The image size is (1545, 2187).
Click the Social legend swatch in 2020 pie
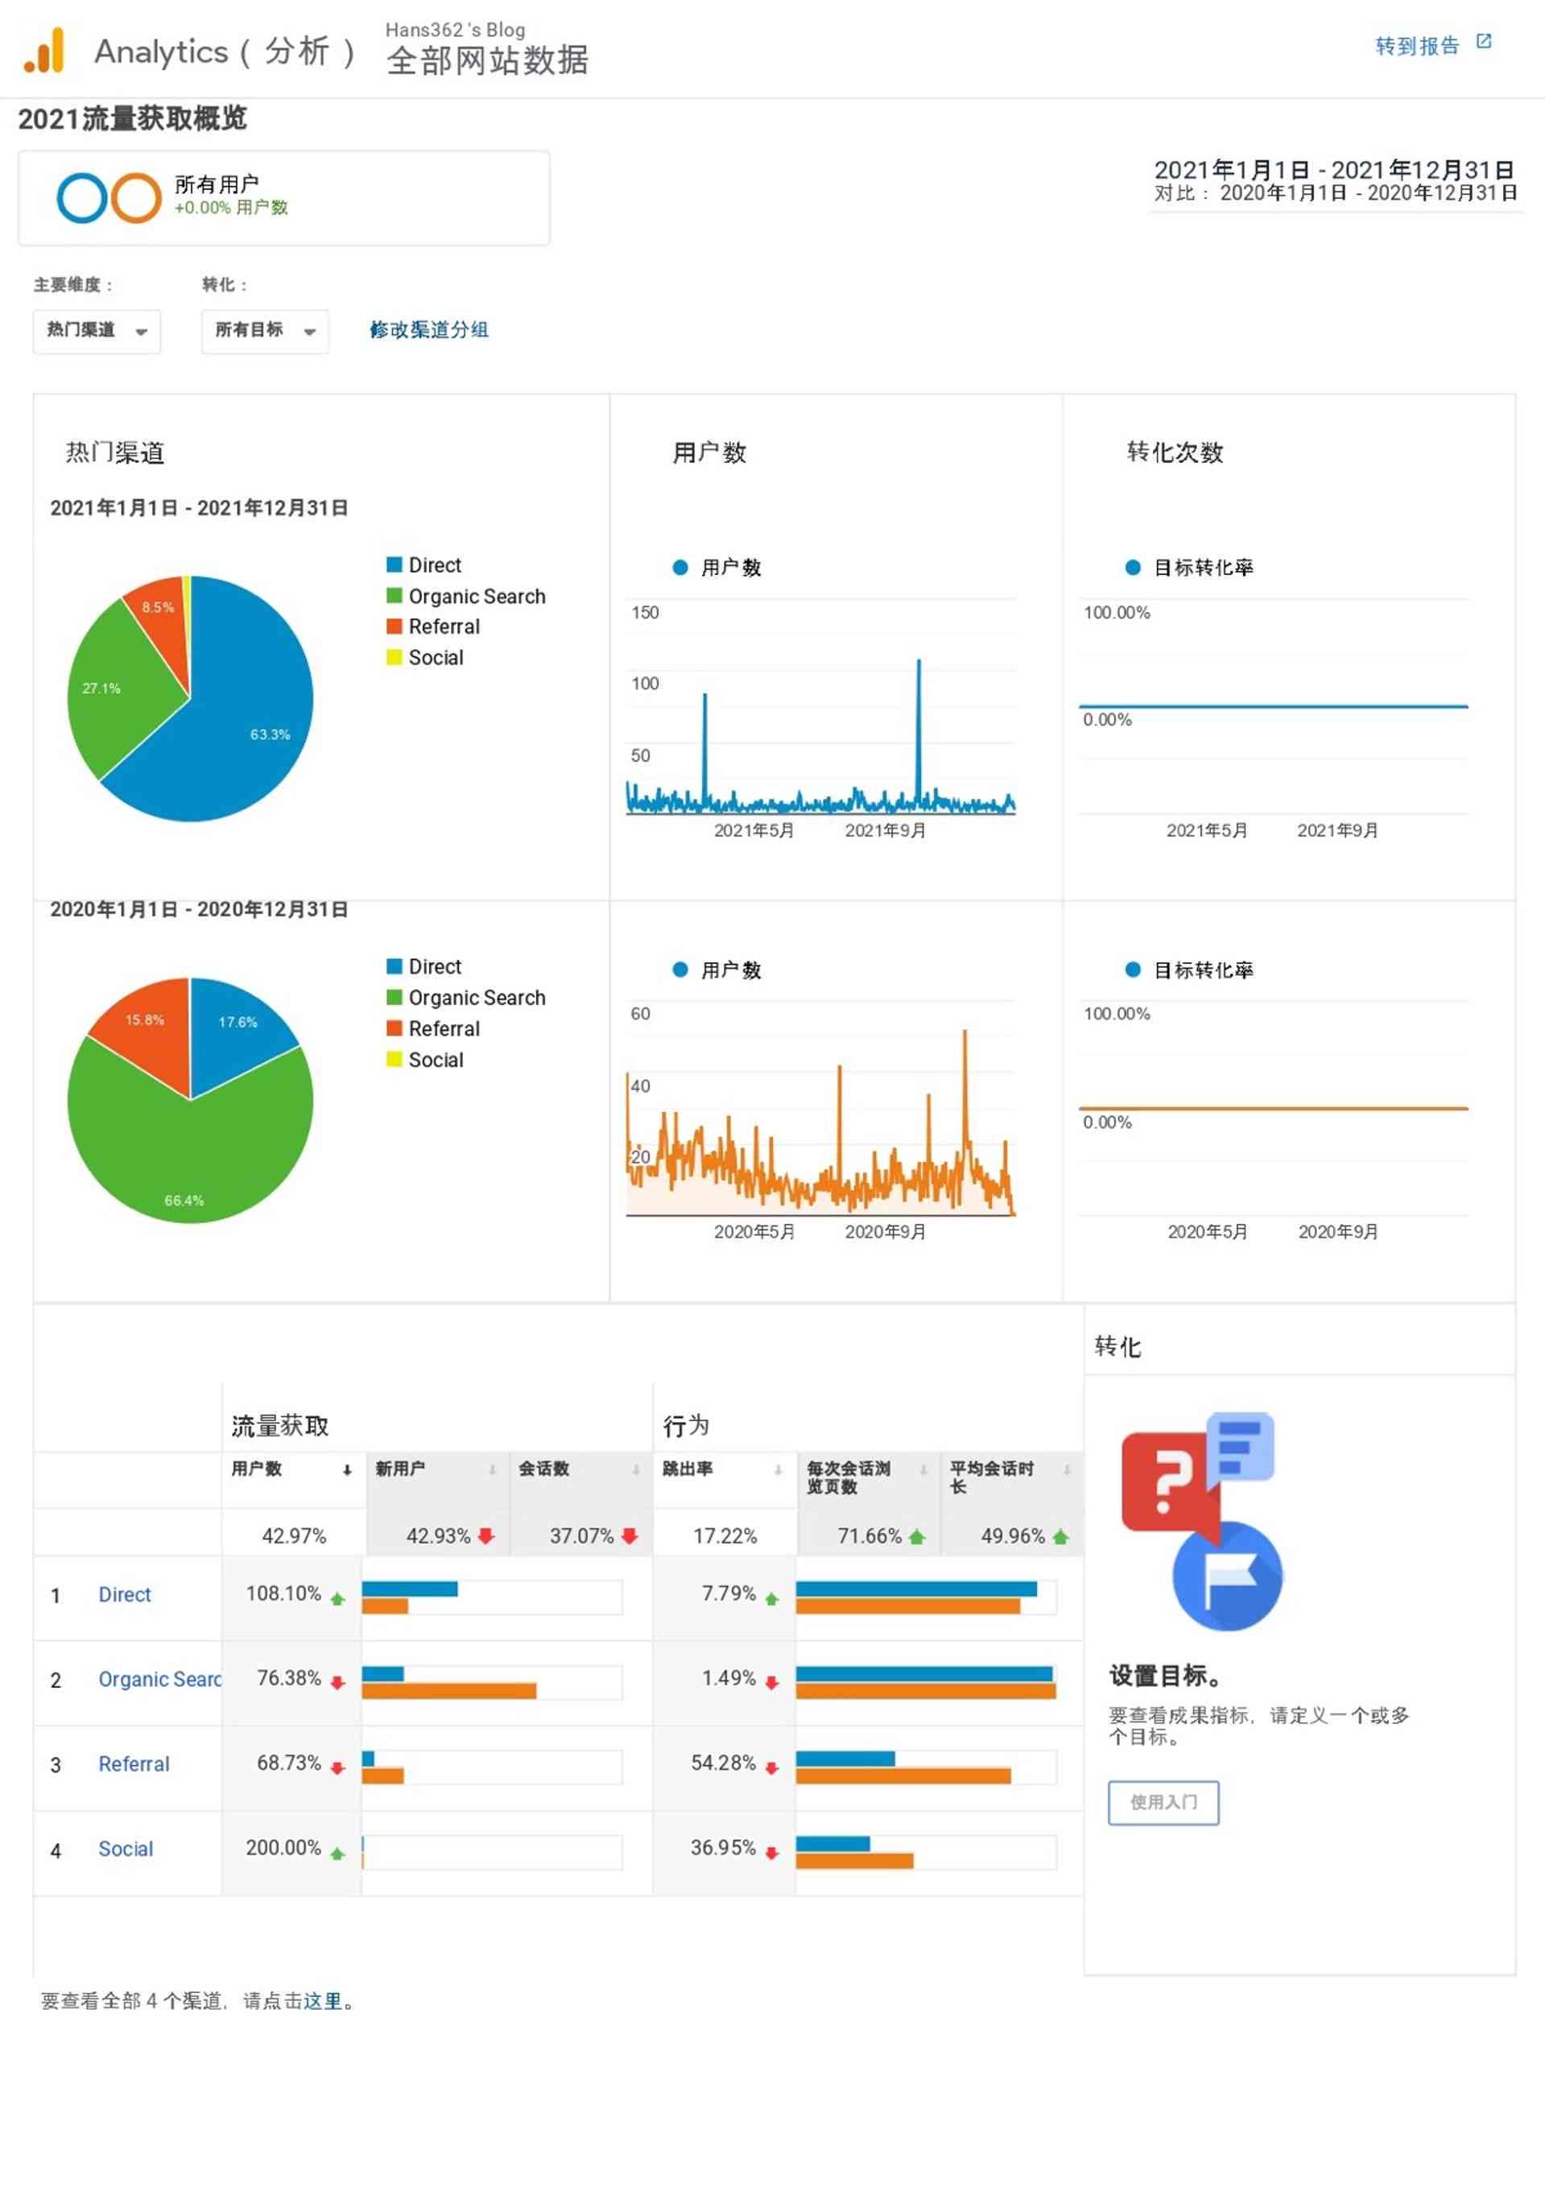[395, 1059]
